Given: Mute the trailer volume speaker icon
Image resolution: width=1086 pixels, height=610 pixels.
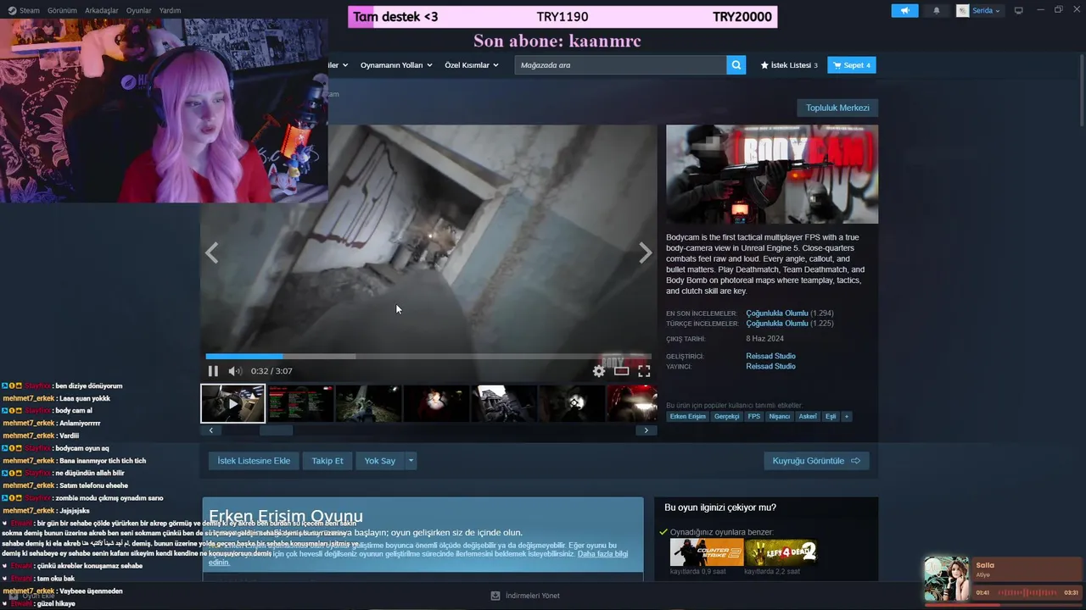Looking at the screenshot, I should click(235, 371).
